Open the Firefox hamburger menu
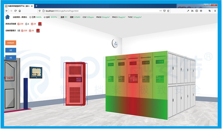This screenshot has height=129, width=222. tap(215, 11)
